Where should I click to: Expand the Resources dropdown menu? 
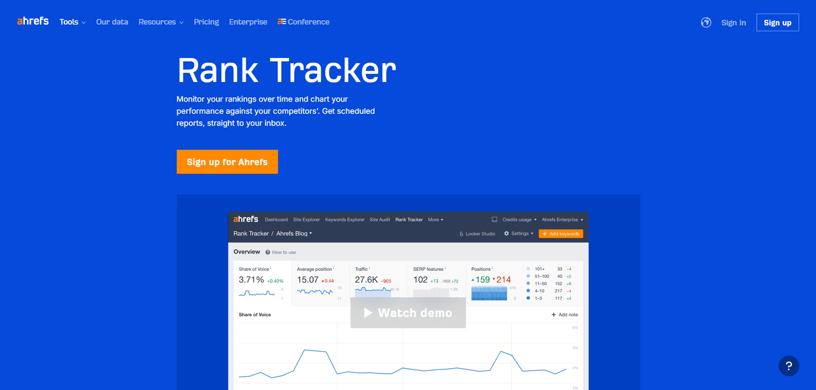click(x=161, y=22)
